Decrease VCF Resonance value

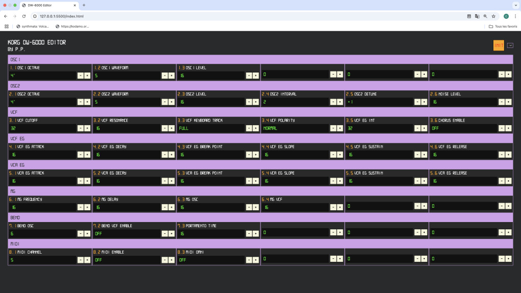[x=164, y=128]
